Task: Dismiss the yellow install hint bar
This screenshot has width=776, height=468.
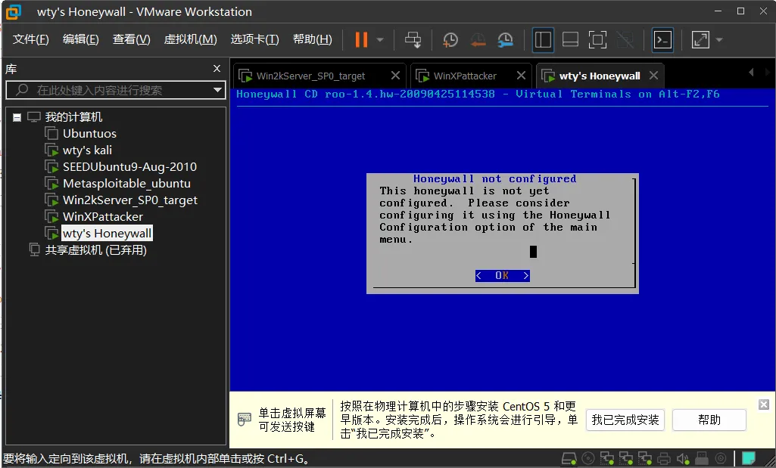Action: 764,404
